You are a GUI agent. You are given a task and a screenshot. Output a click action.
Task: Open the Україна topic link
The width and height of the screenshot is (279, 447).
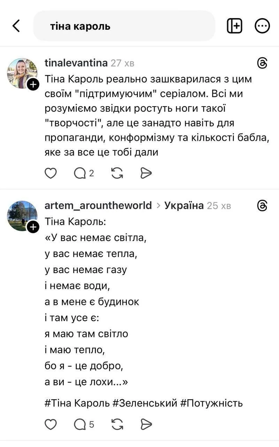184,205
